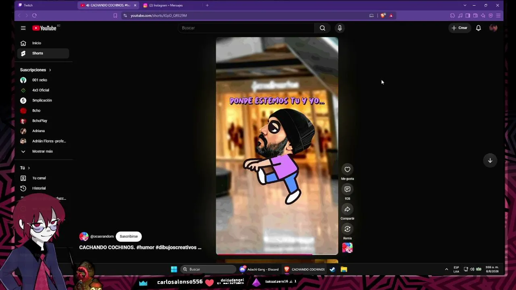Click the Crear button
The width and height of the screenshot is (516, 290).
pos(460,28)
